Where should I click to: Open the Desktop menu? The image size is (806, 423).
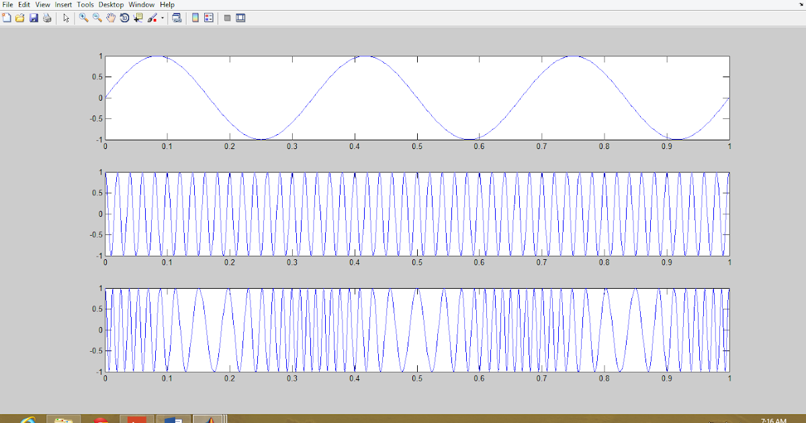tap(111, 4)
